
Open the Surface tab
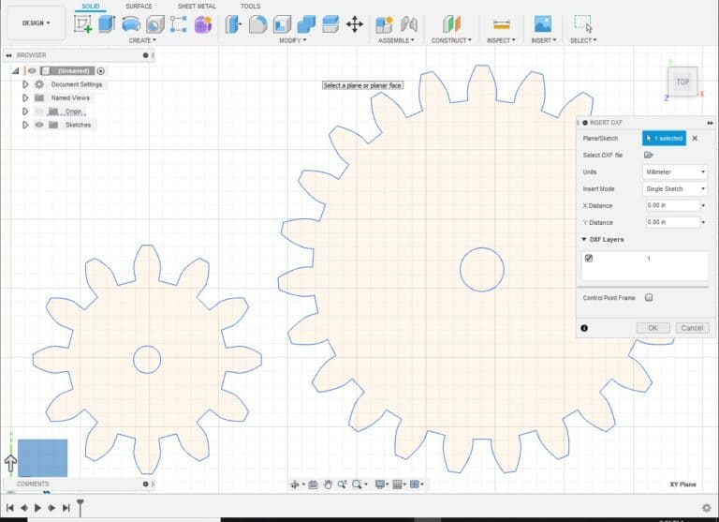(x=139, y=7)
